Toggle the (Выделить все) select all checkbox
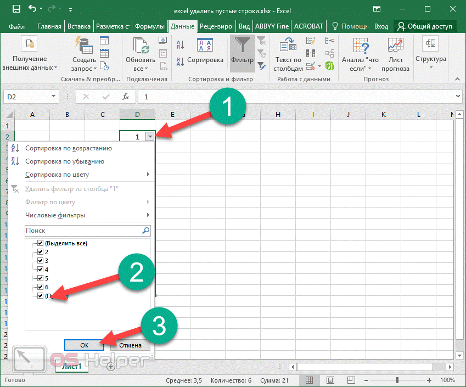The width and height of the screenshot is (466, 387). pos(40,243)
